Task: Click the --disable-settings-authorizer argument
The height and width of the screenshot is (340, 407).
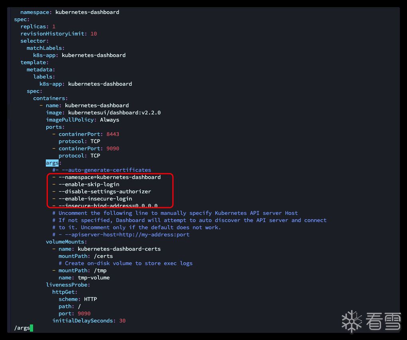Action: pos(104,191)
